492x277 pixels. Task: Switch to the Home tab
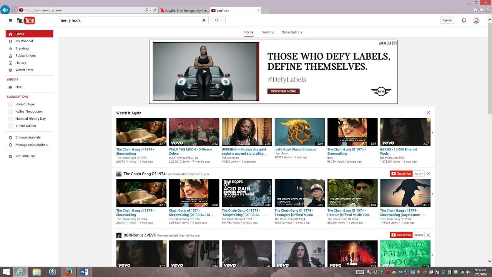click(x=249, y=32)
